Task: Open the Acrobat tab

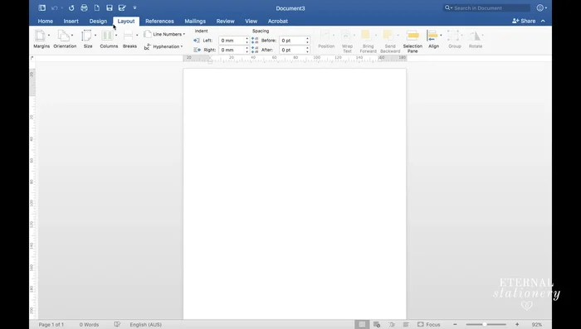Action: pos(277,21)
